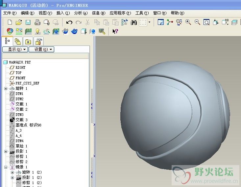Refit the model to the screen

pos(206,22)
